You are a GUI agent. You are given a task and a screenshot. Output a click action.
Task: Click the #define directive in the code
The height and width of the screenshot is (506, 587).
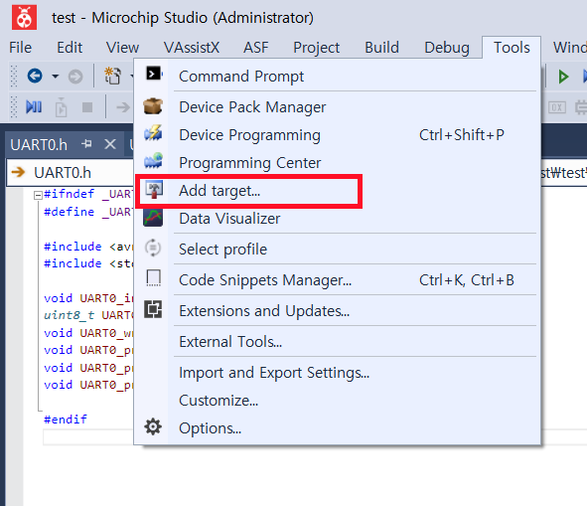[69, 212]
